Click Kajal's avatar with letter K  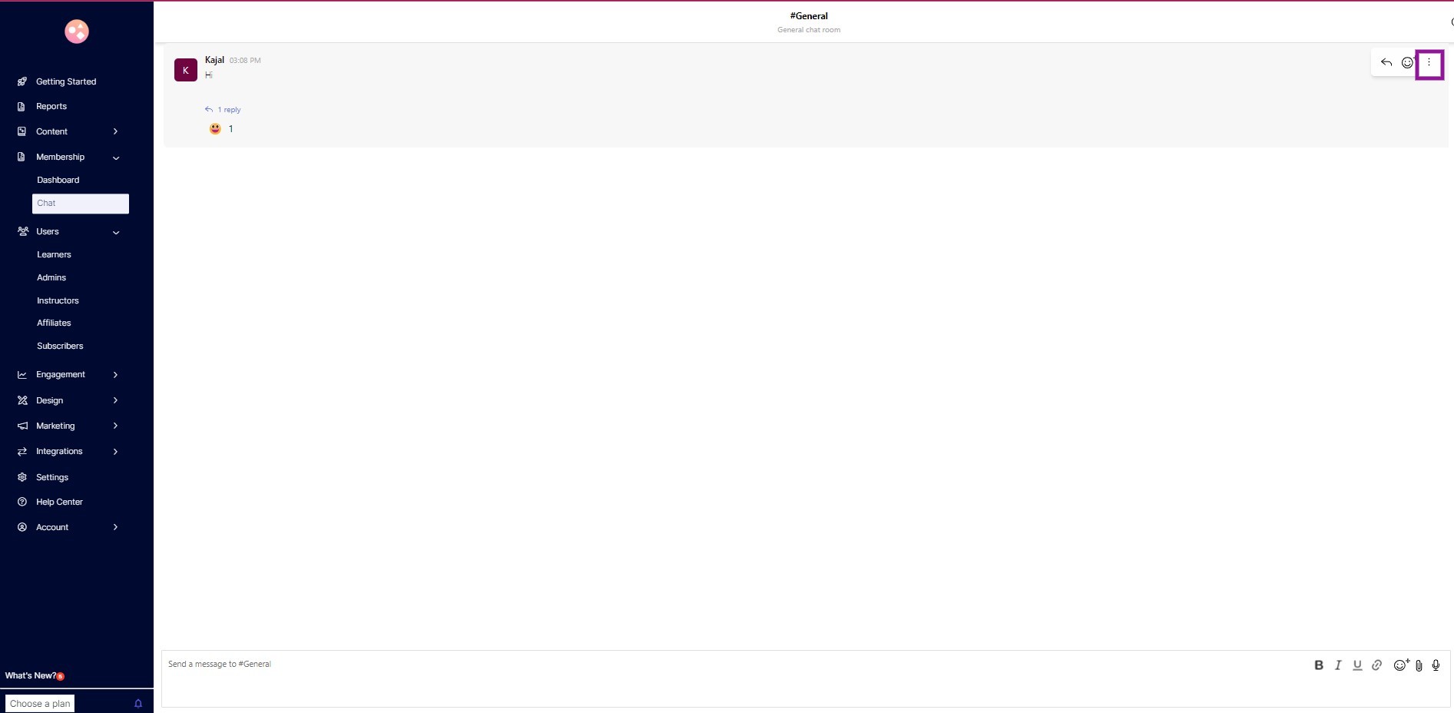pos(186,70)
